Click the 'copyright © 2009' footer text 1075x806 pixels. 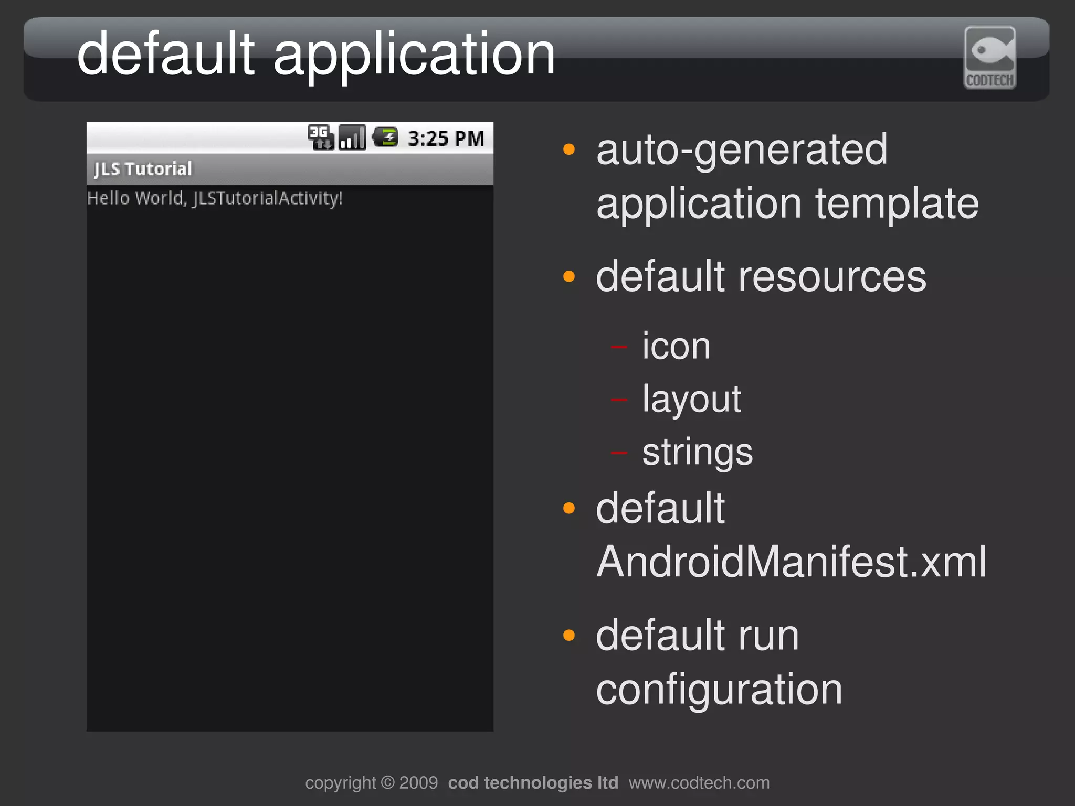tap(371, 783)
